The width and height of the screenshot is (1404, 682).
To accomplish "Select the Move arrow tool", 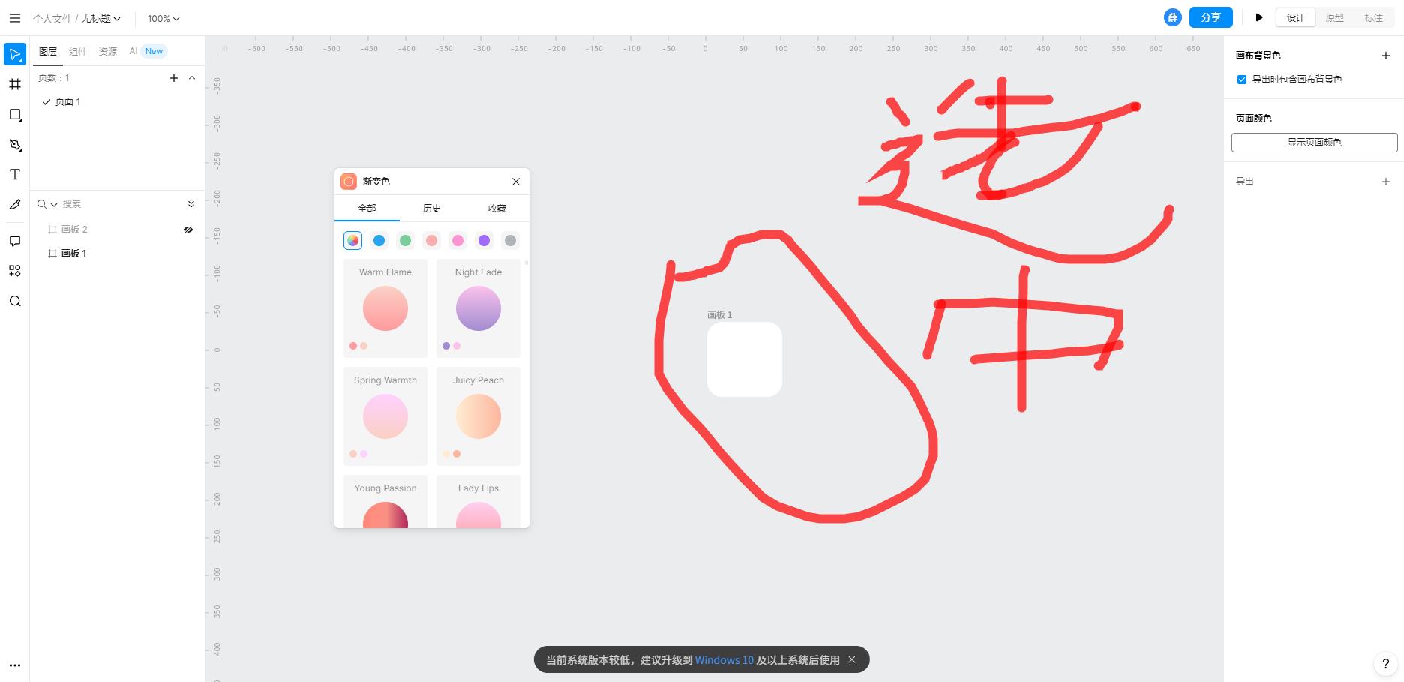I will pyautogui.click(x=15, y=54).
